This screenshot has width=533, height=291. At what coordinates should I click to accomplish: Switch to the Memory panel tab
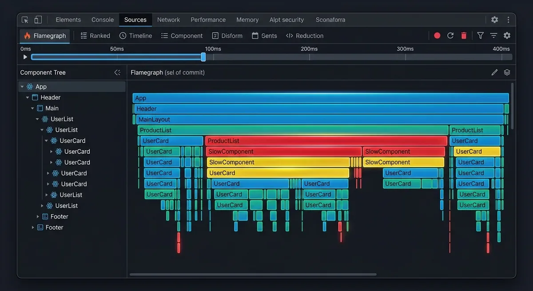click(x=247, y=20)
